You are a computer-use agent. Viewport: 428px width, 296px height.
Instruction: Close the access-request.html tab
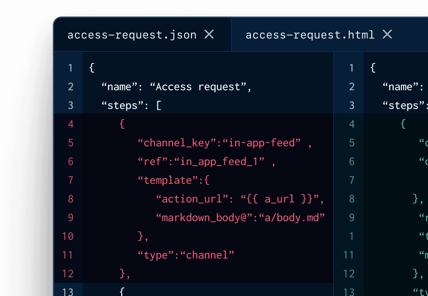[387, 34]
